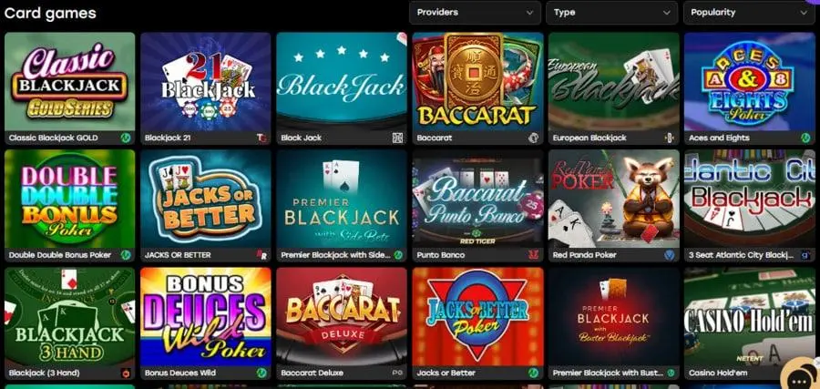Click Red Tiger icon beside Punto Banco
This screenshot has height=389, width=820.
tap(533, 255)
